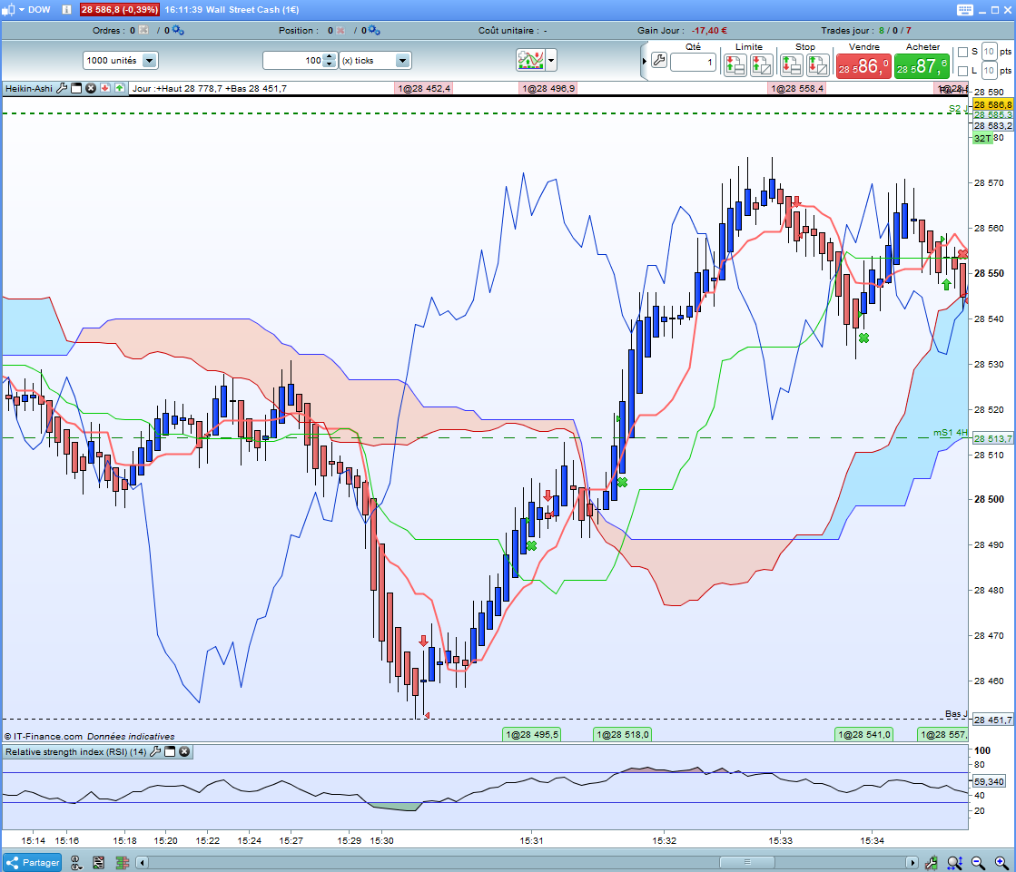Select the 1@28 541,0 buy trade marker
The image size is (1016, 872).
point(864,735)
